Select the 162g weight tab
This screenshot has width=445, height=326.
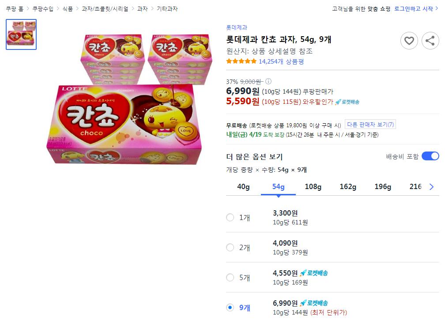tap(348, 186)
